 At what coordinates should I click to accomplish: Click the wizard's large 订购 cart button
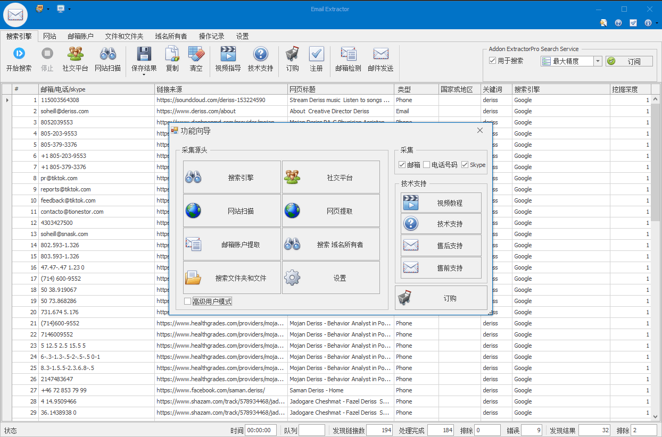(441, 298)
